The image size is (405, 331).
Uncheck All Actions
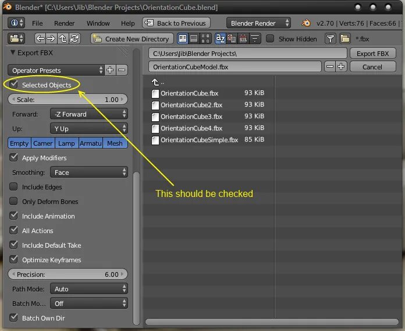pyautogui.click(x=13, y=230)
